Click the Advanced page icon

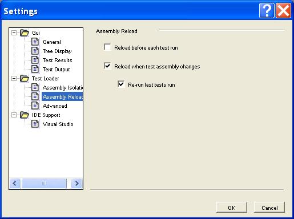coord(35,106)
